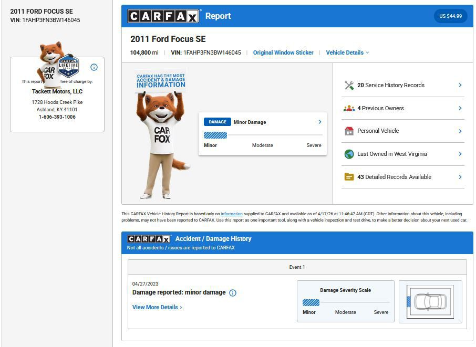Click the small CARFAX logo in the Accident / Damage History header
Viewport: 476px width, 347px height.
pyautogui.click(x=149, y=239)
